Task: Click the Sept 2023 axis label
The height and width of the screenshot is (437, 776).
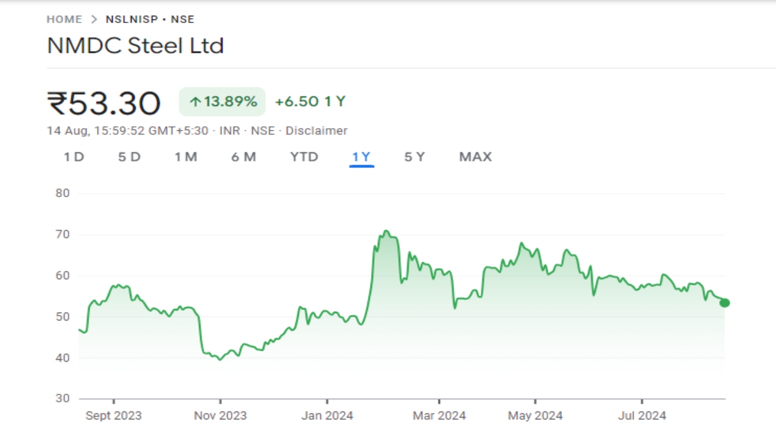Action: pyautogui.click(x=113, y=416)
